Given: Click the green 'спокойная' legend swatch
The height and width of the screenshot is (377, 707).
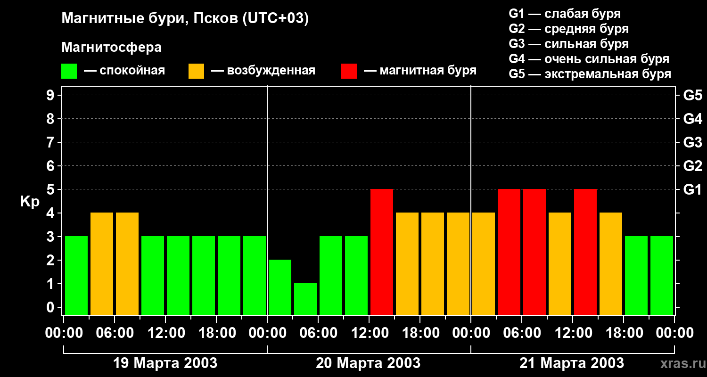Looking at the screenshot, I should click(69, 71).
